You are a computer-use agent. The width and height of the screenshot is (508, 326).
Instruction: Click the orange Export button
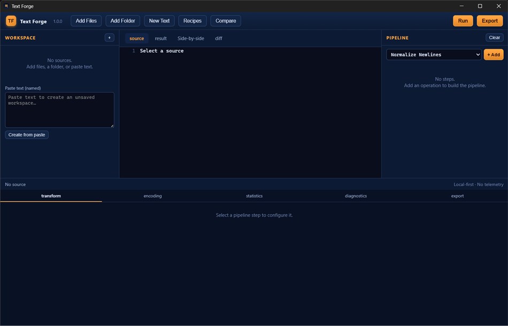tap(490, 21)
